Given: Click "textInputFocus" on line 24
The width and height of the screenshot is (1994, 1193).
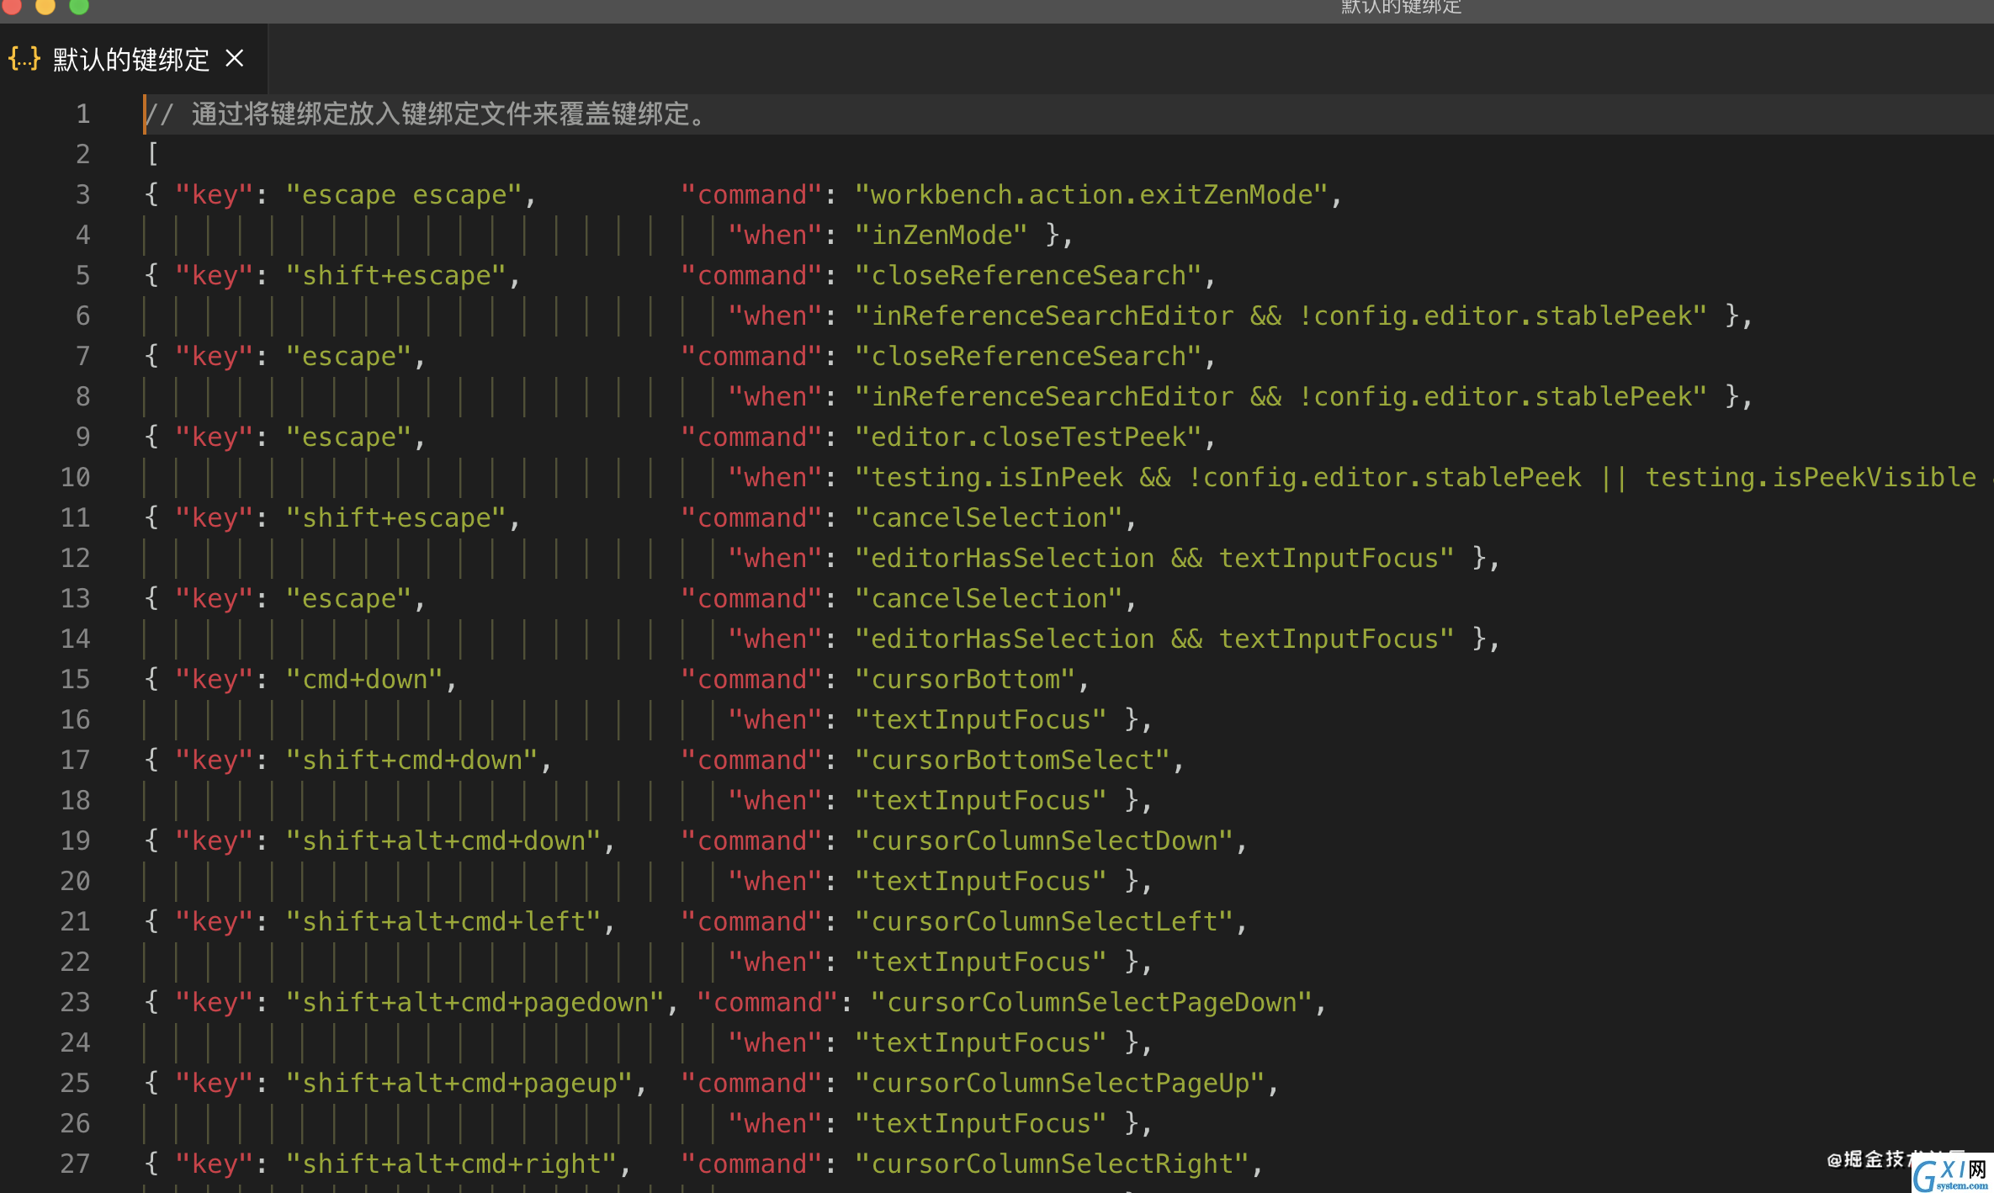Looking at the screenshot, I should pos(980,1042).
